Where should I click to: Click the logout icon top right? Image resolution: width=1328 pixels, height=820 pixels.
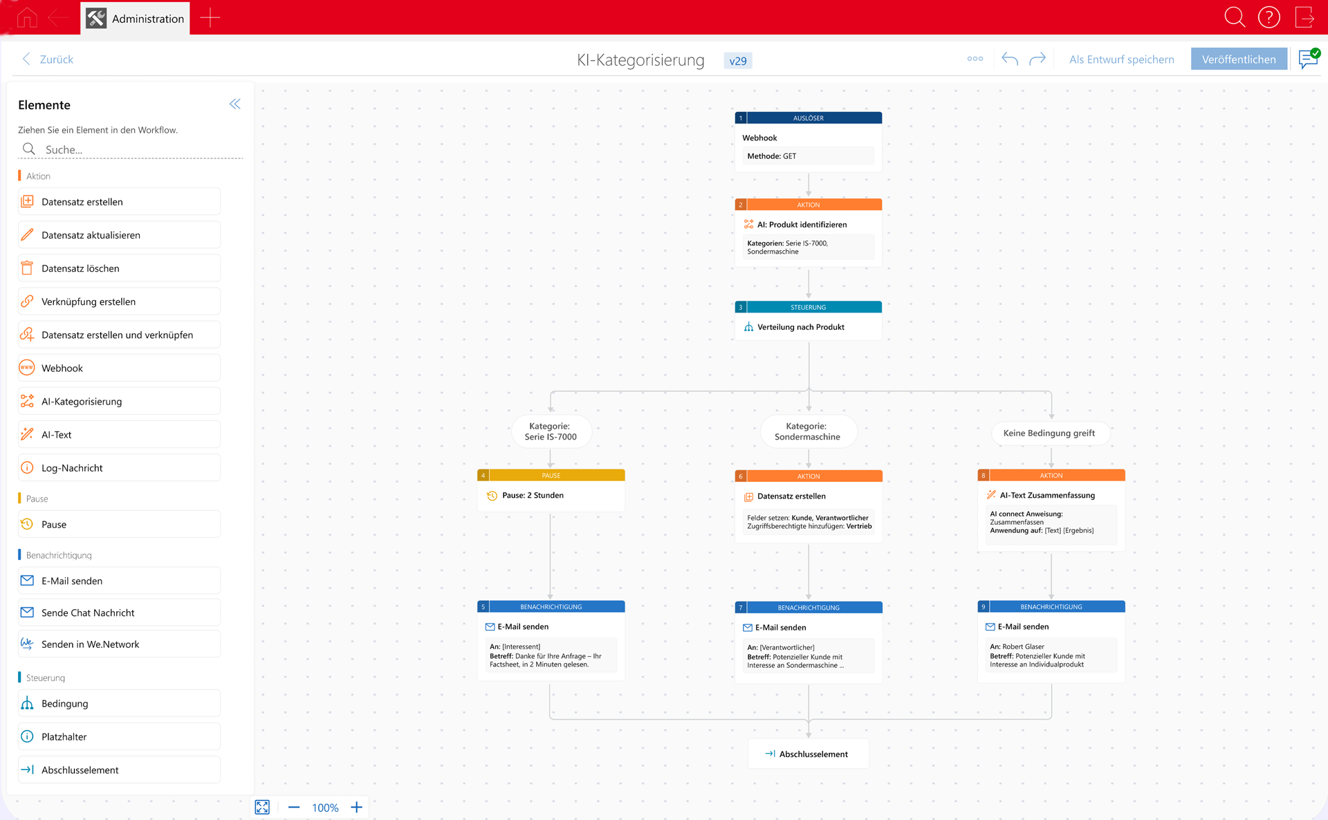(1304, 17)
